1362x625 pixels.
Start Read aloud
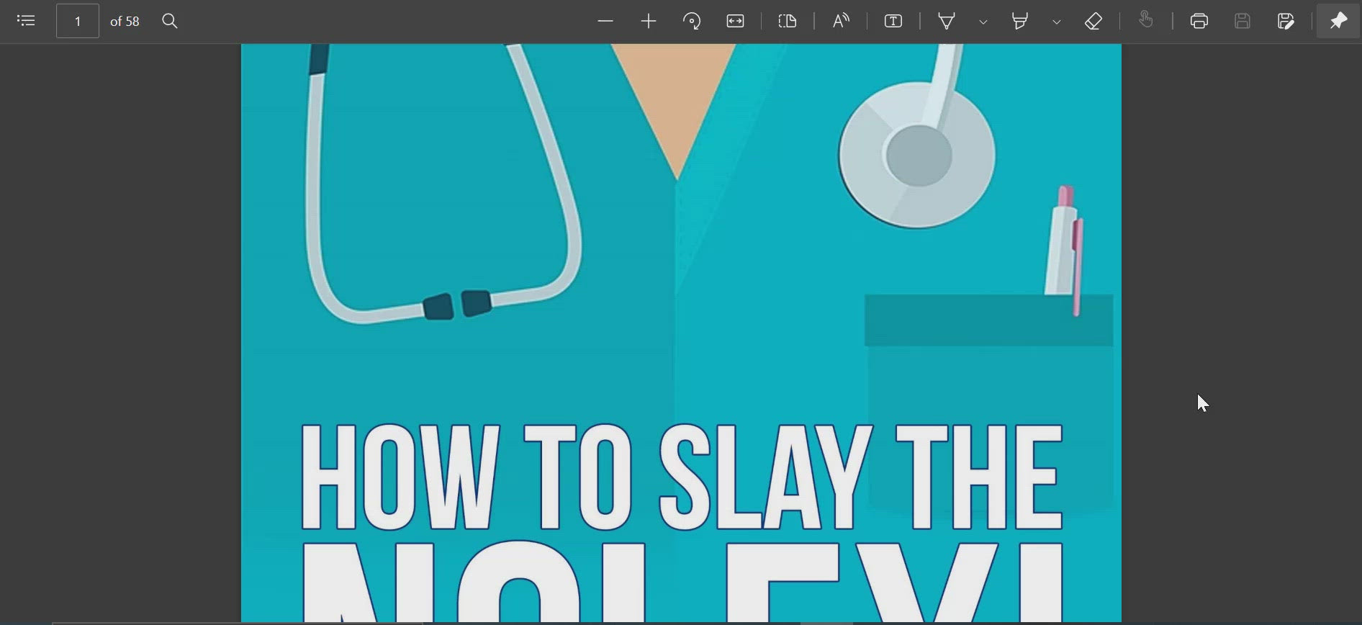click(841, 21)
